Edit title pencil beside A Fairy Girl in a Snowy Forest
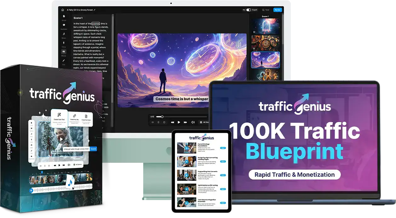Screen dimensions: 396x218 point(95,10)
